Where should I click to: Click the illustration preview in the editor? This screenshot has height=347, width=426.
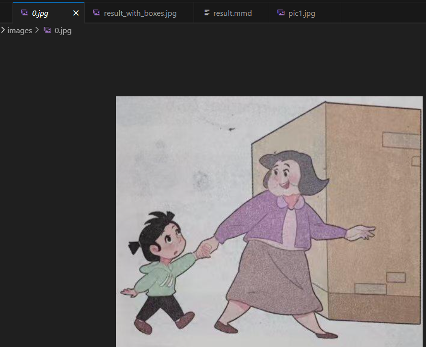268,220
